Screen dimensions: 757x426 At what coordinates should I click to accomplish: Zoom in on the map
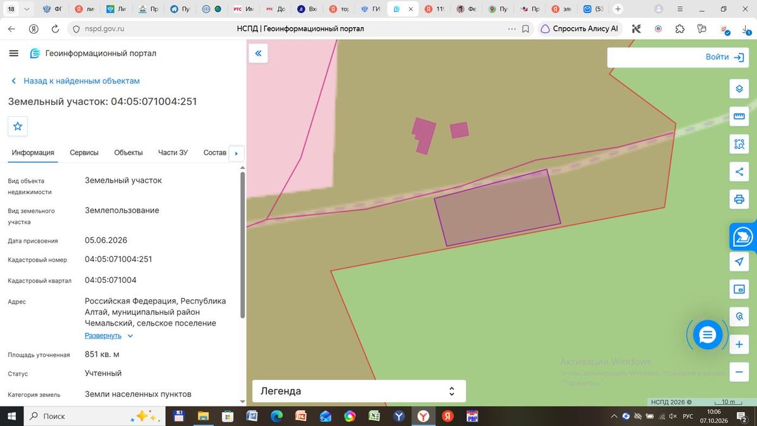click(x=739, y=345)
